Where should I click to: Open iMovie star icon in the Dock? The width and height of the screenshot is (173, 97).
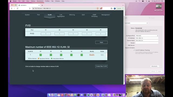tap(91, 95)
